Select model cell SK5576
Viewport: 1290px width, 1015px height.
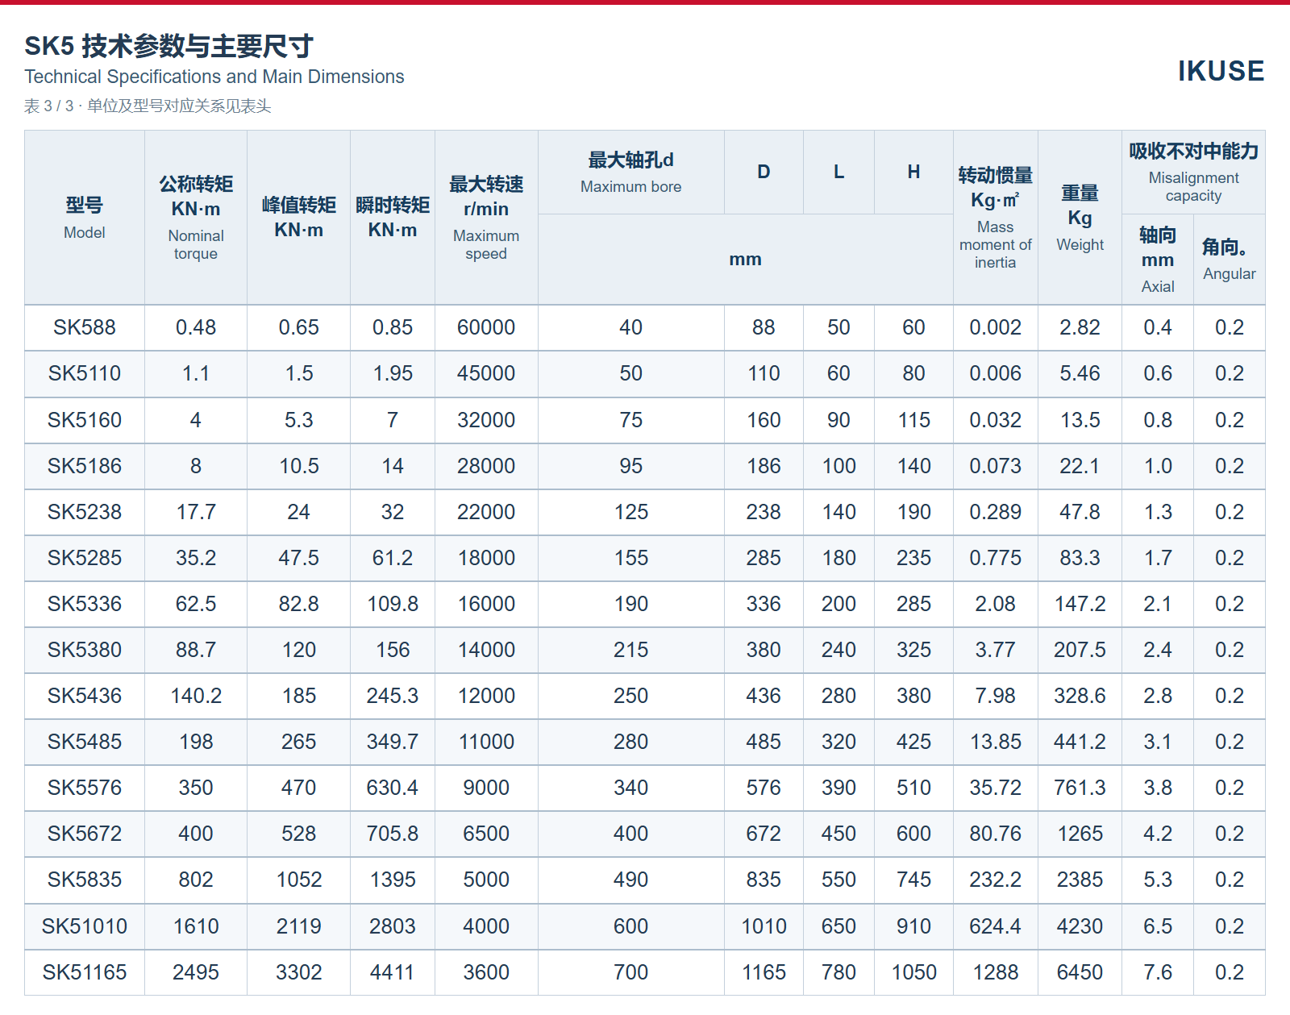[x=85, y=788]
